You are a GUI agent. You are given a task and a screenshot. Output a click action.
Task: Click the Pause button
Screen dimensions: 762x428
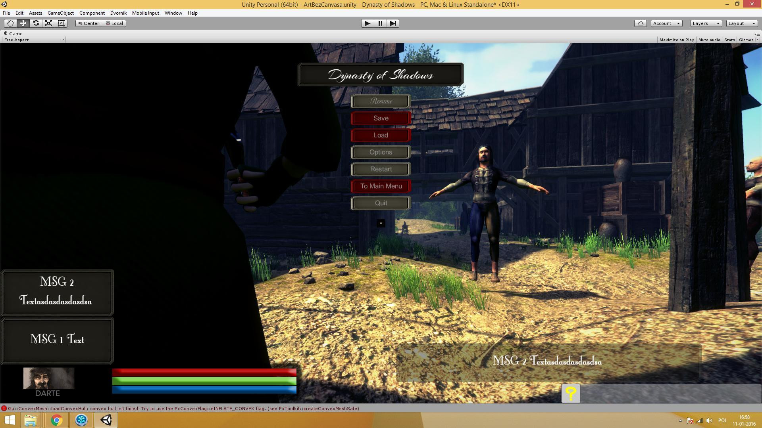(380, 23)
